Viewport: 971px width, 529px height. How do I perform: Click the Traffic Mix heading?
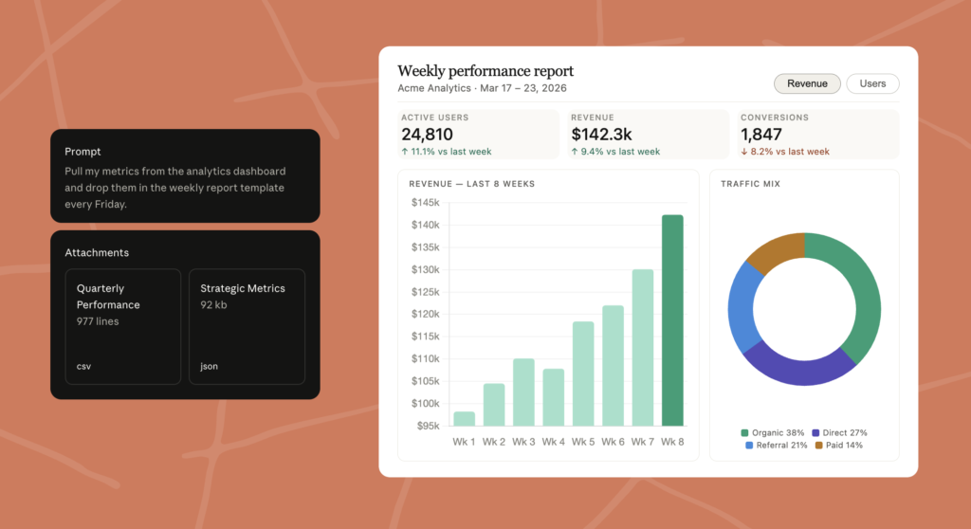[x=751, y=184]
